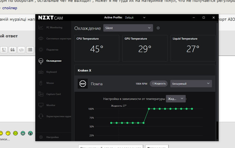Open the Capture Card sidebar section
The image size is (235, 148).
coord(50,94)
